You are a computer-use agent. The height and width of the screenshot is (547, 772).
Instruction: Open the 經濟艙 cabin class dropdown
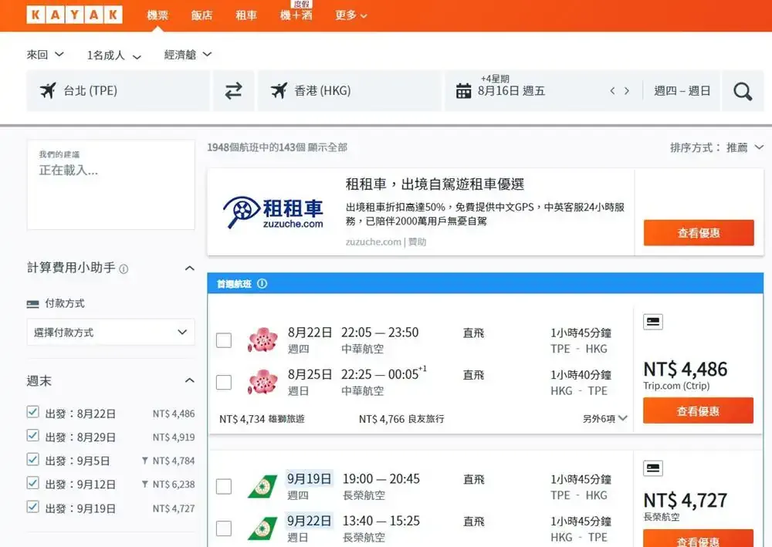point(188,55)
